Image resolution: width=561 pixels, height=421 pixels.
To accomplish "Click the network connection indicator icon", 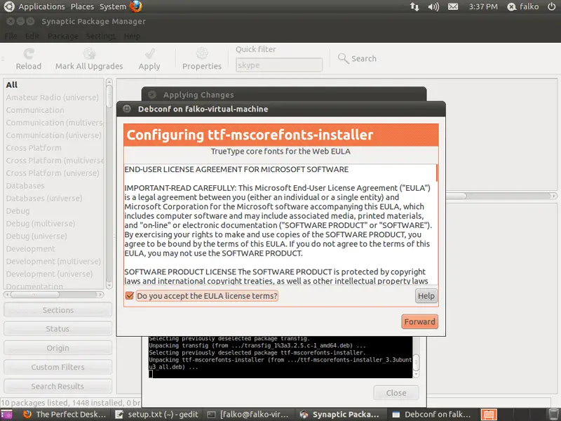I will 414,6.
